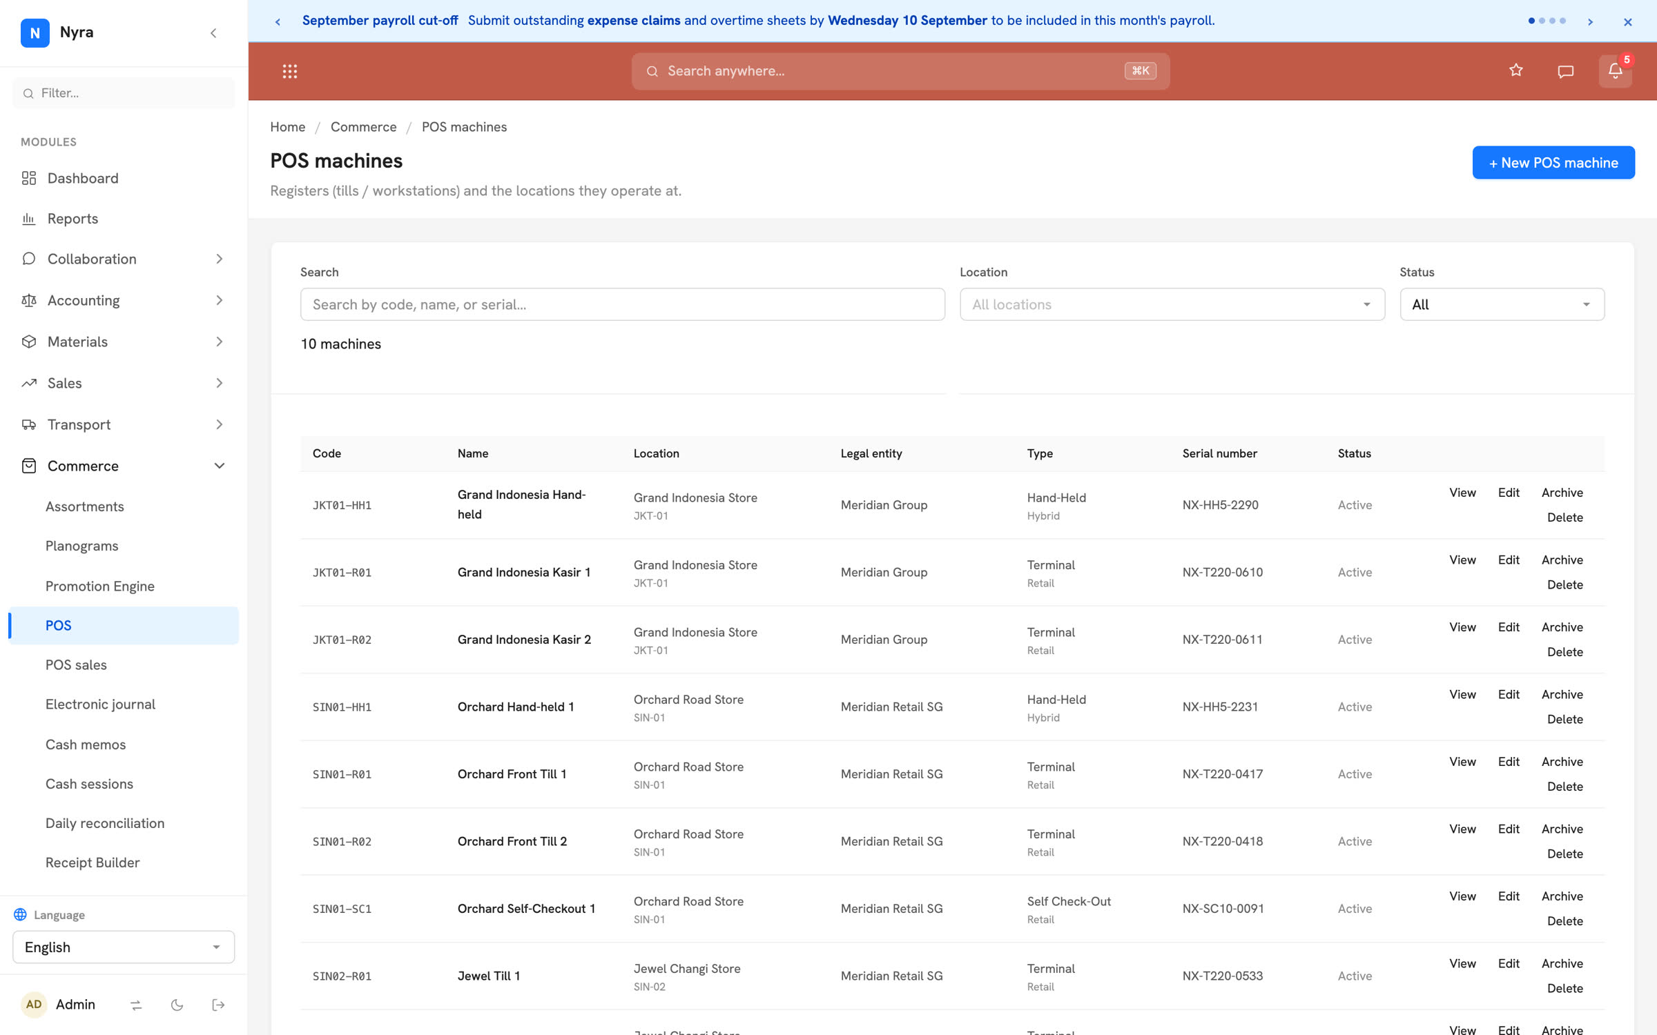Expand the Transport module

click(x=124, y=424)
